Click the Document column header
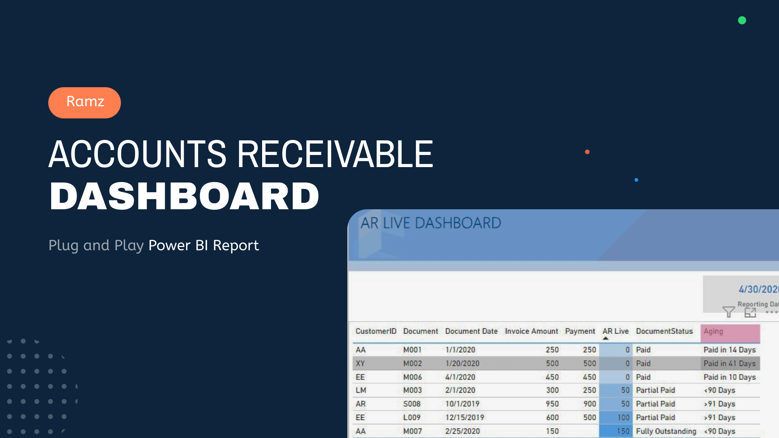This screenshot has width=779, height=438. [420, 331]
